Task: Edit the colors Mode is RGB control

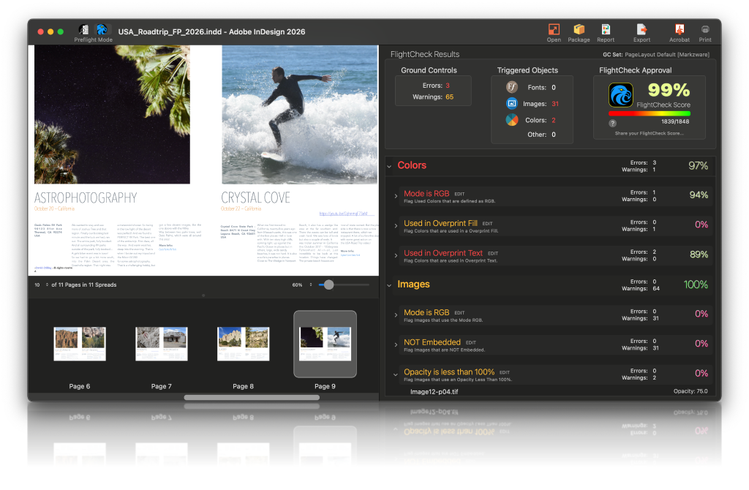Action: [x=459, y=194]
